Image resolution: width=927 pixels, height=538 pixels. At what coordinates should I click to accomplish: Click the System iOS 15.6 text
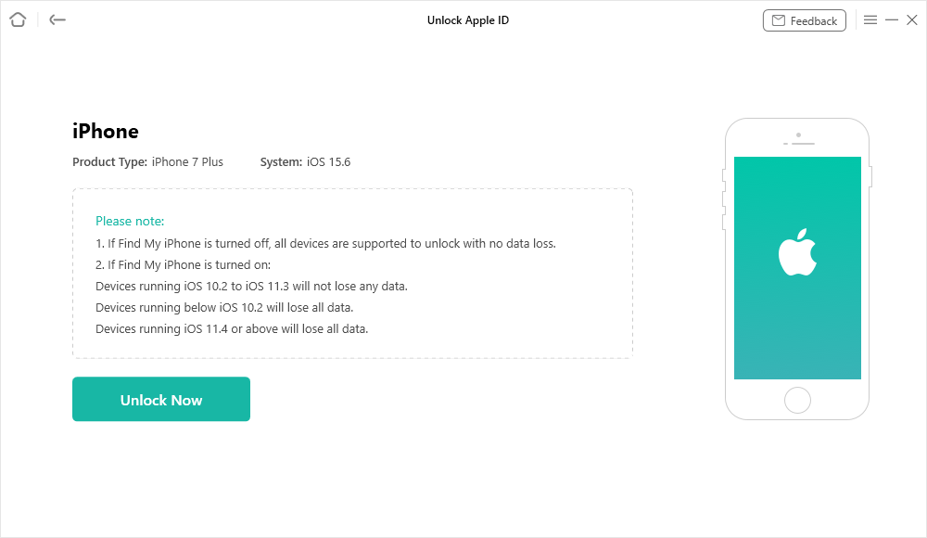pos(304,161)
